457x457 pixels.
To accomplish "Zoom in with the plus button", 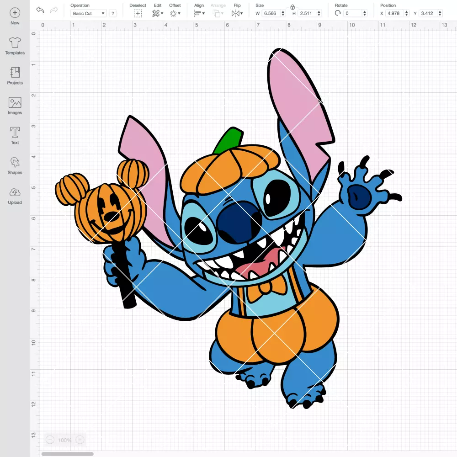I will [x=80, y=440].
